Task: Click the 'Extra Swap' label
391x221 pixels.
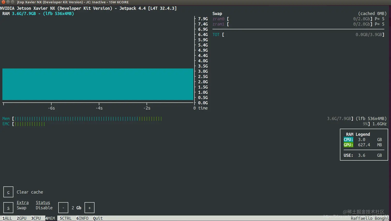Action: (23, 205)
